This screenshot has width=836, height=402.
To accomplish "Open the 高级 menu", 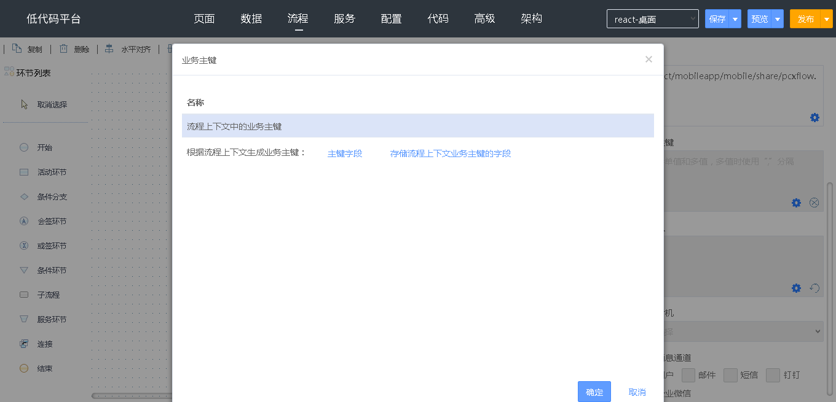I will pos(485,18).
